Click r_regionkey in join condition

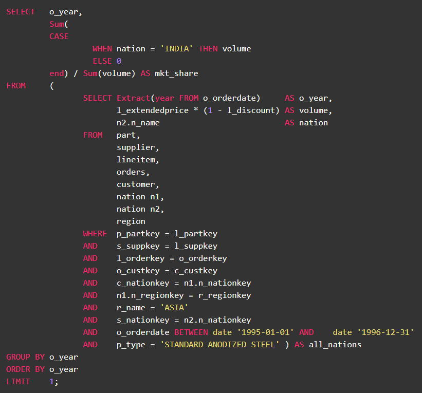225,295
